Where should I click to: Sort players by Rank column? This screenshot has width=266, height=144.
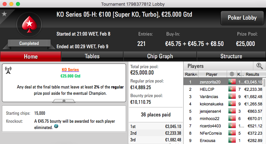point(191,74)
